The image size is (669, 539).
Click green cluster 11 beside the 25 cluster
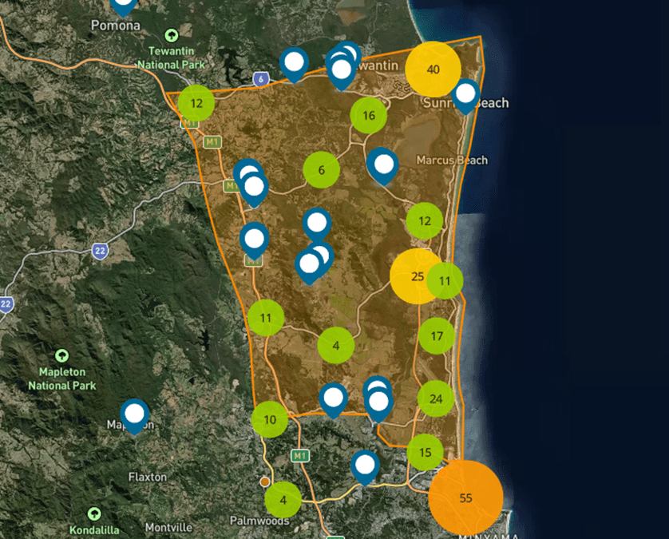pyautogui.click(x=445, y=280)
